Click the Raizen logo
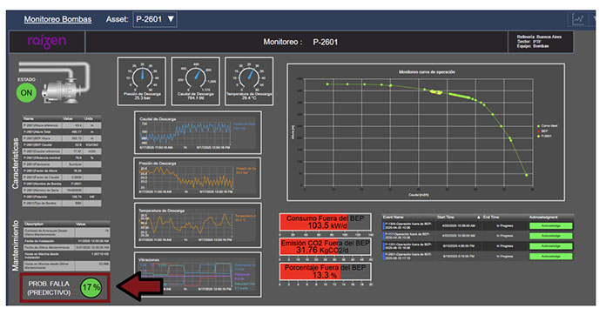This screenshot has width=606, height=315. click(x=46, y=42)
